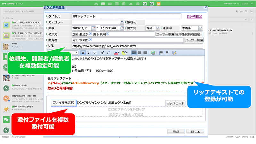Click the タイトル input field
256x144 pixels.
point(126,16)
